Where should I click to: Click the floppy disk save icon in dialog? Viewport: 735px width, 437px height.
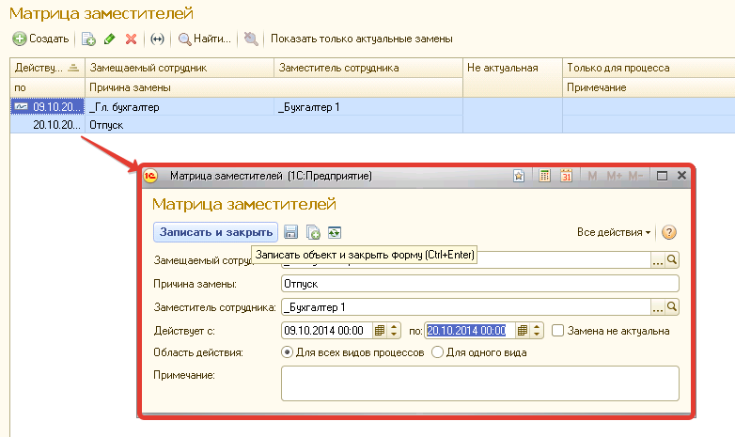(x=291, y=232)
